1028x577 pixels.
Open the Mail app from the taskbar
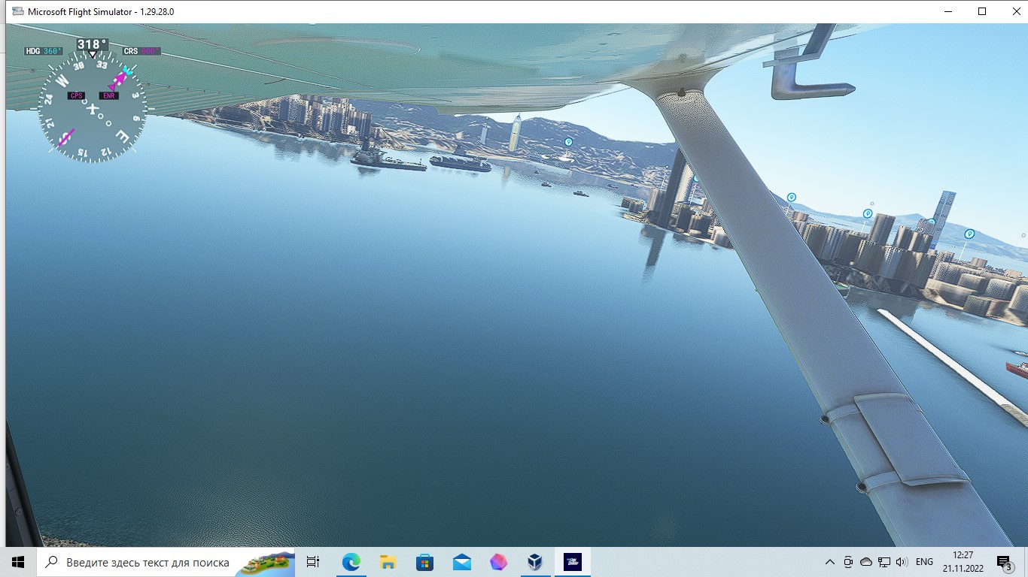(461, 562)
